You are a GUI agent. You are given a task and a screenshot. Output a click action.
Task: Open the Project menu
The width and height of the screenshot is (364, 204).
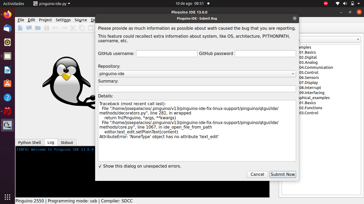coord(45,20)
